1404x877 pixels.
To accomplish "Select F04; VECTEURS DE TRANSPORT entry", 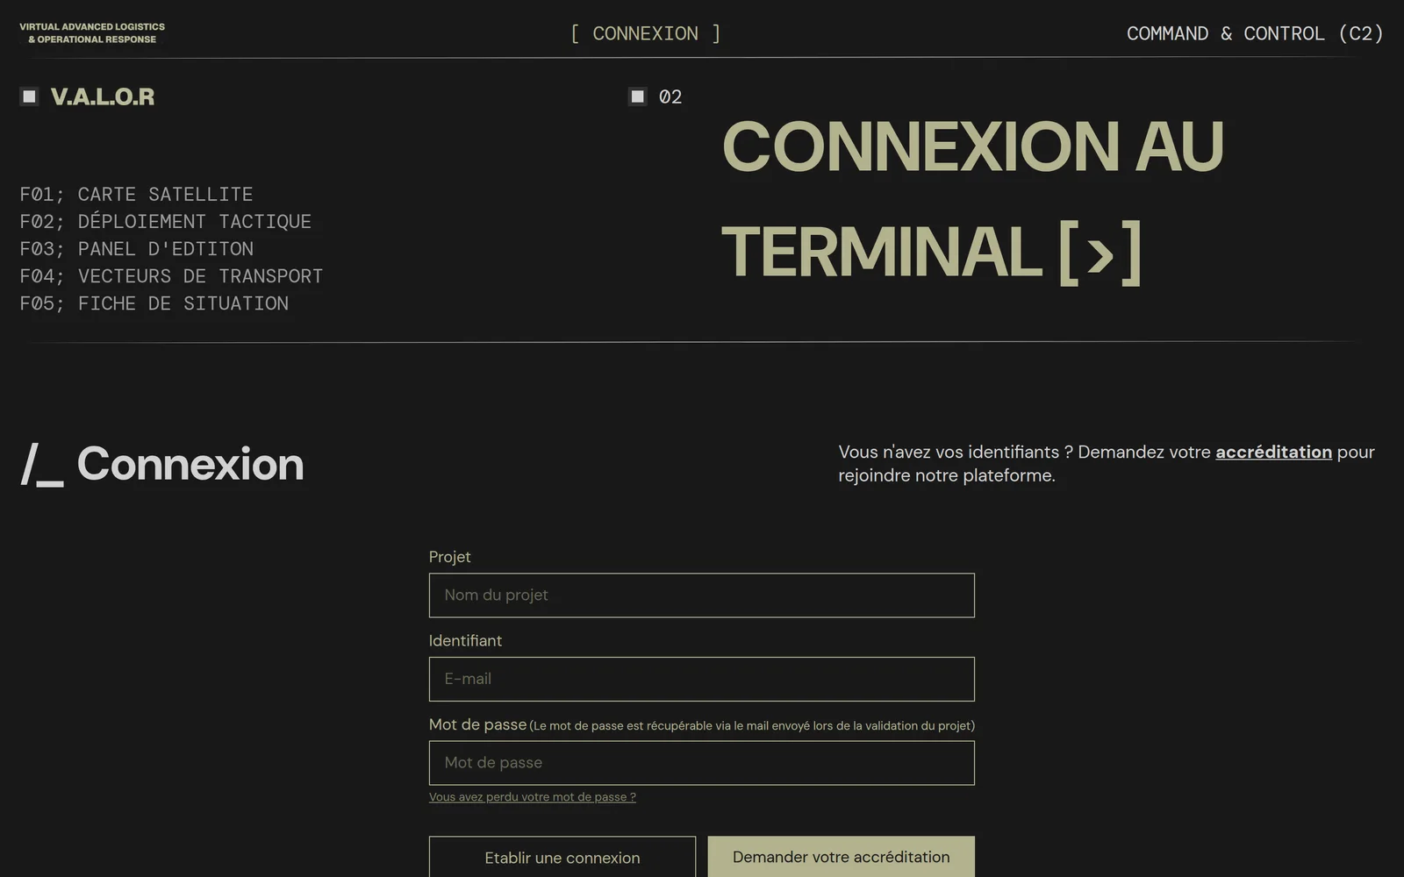I will click(171, 275).
